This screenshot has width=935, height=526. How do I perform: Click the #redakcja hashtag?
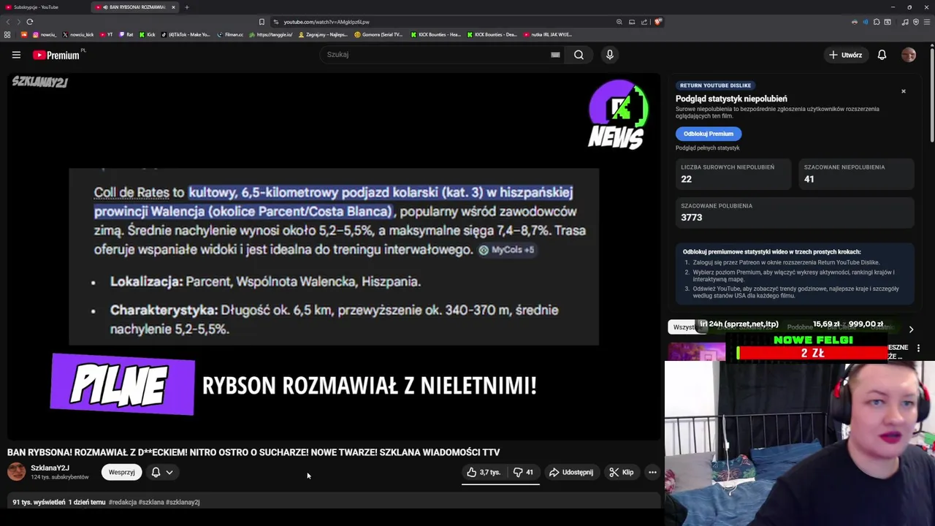(x=122, y=503)
